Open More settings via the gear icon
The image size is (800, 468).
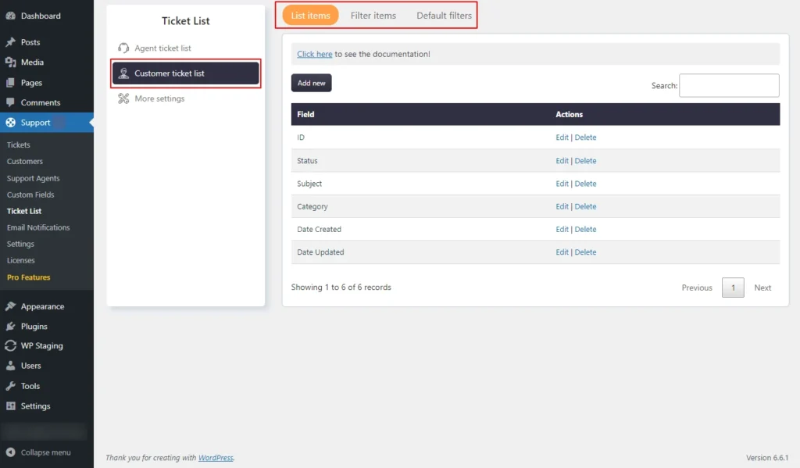click(x=125, y=98)
